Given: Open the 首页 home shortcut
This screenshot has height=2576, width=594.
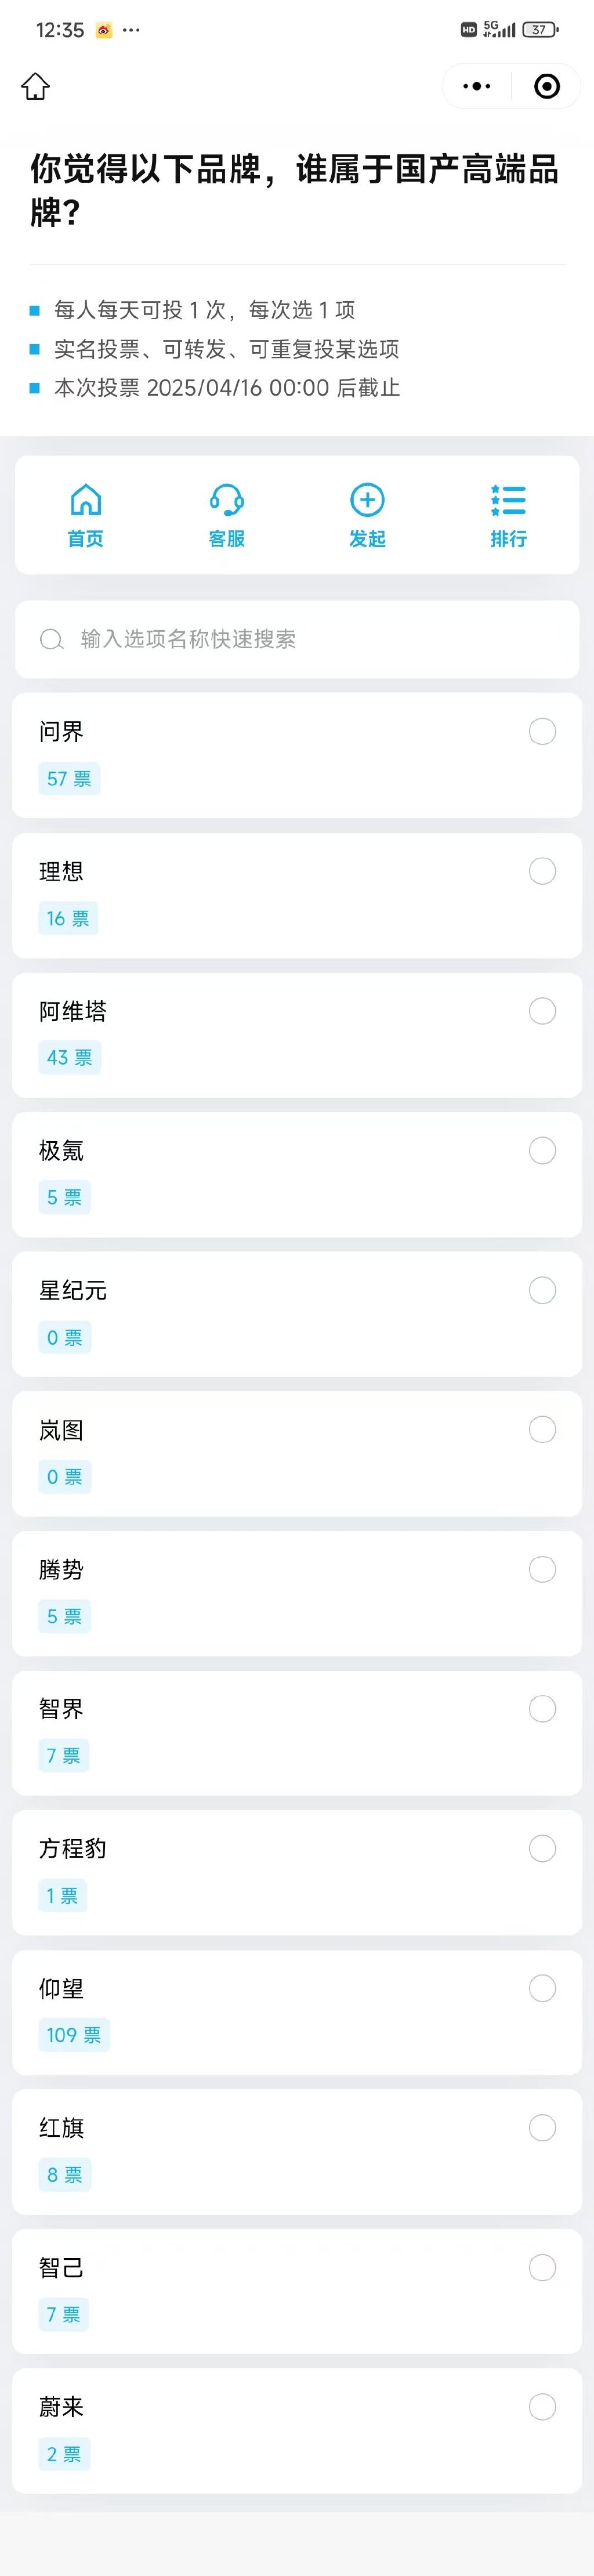Looking at the screenshot, I should click(x=86, y=515).
